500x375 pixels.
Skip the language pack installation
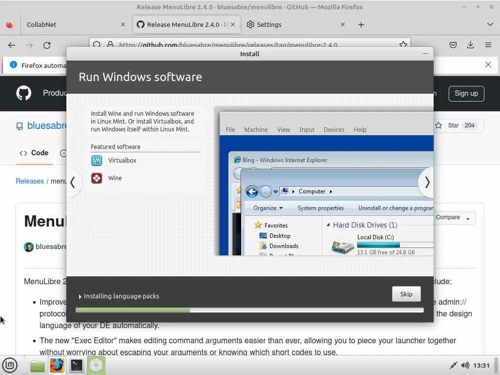pyautogui.click(x=406, y=294)
